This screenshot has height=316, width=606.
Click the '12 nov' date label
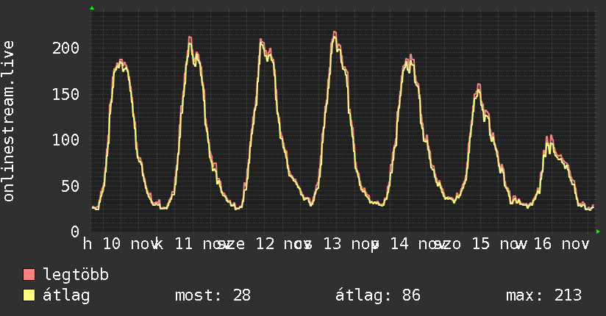[x=283, y=244]
